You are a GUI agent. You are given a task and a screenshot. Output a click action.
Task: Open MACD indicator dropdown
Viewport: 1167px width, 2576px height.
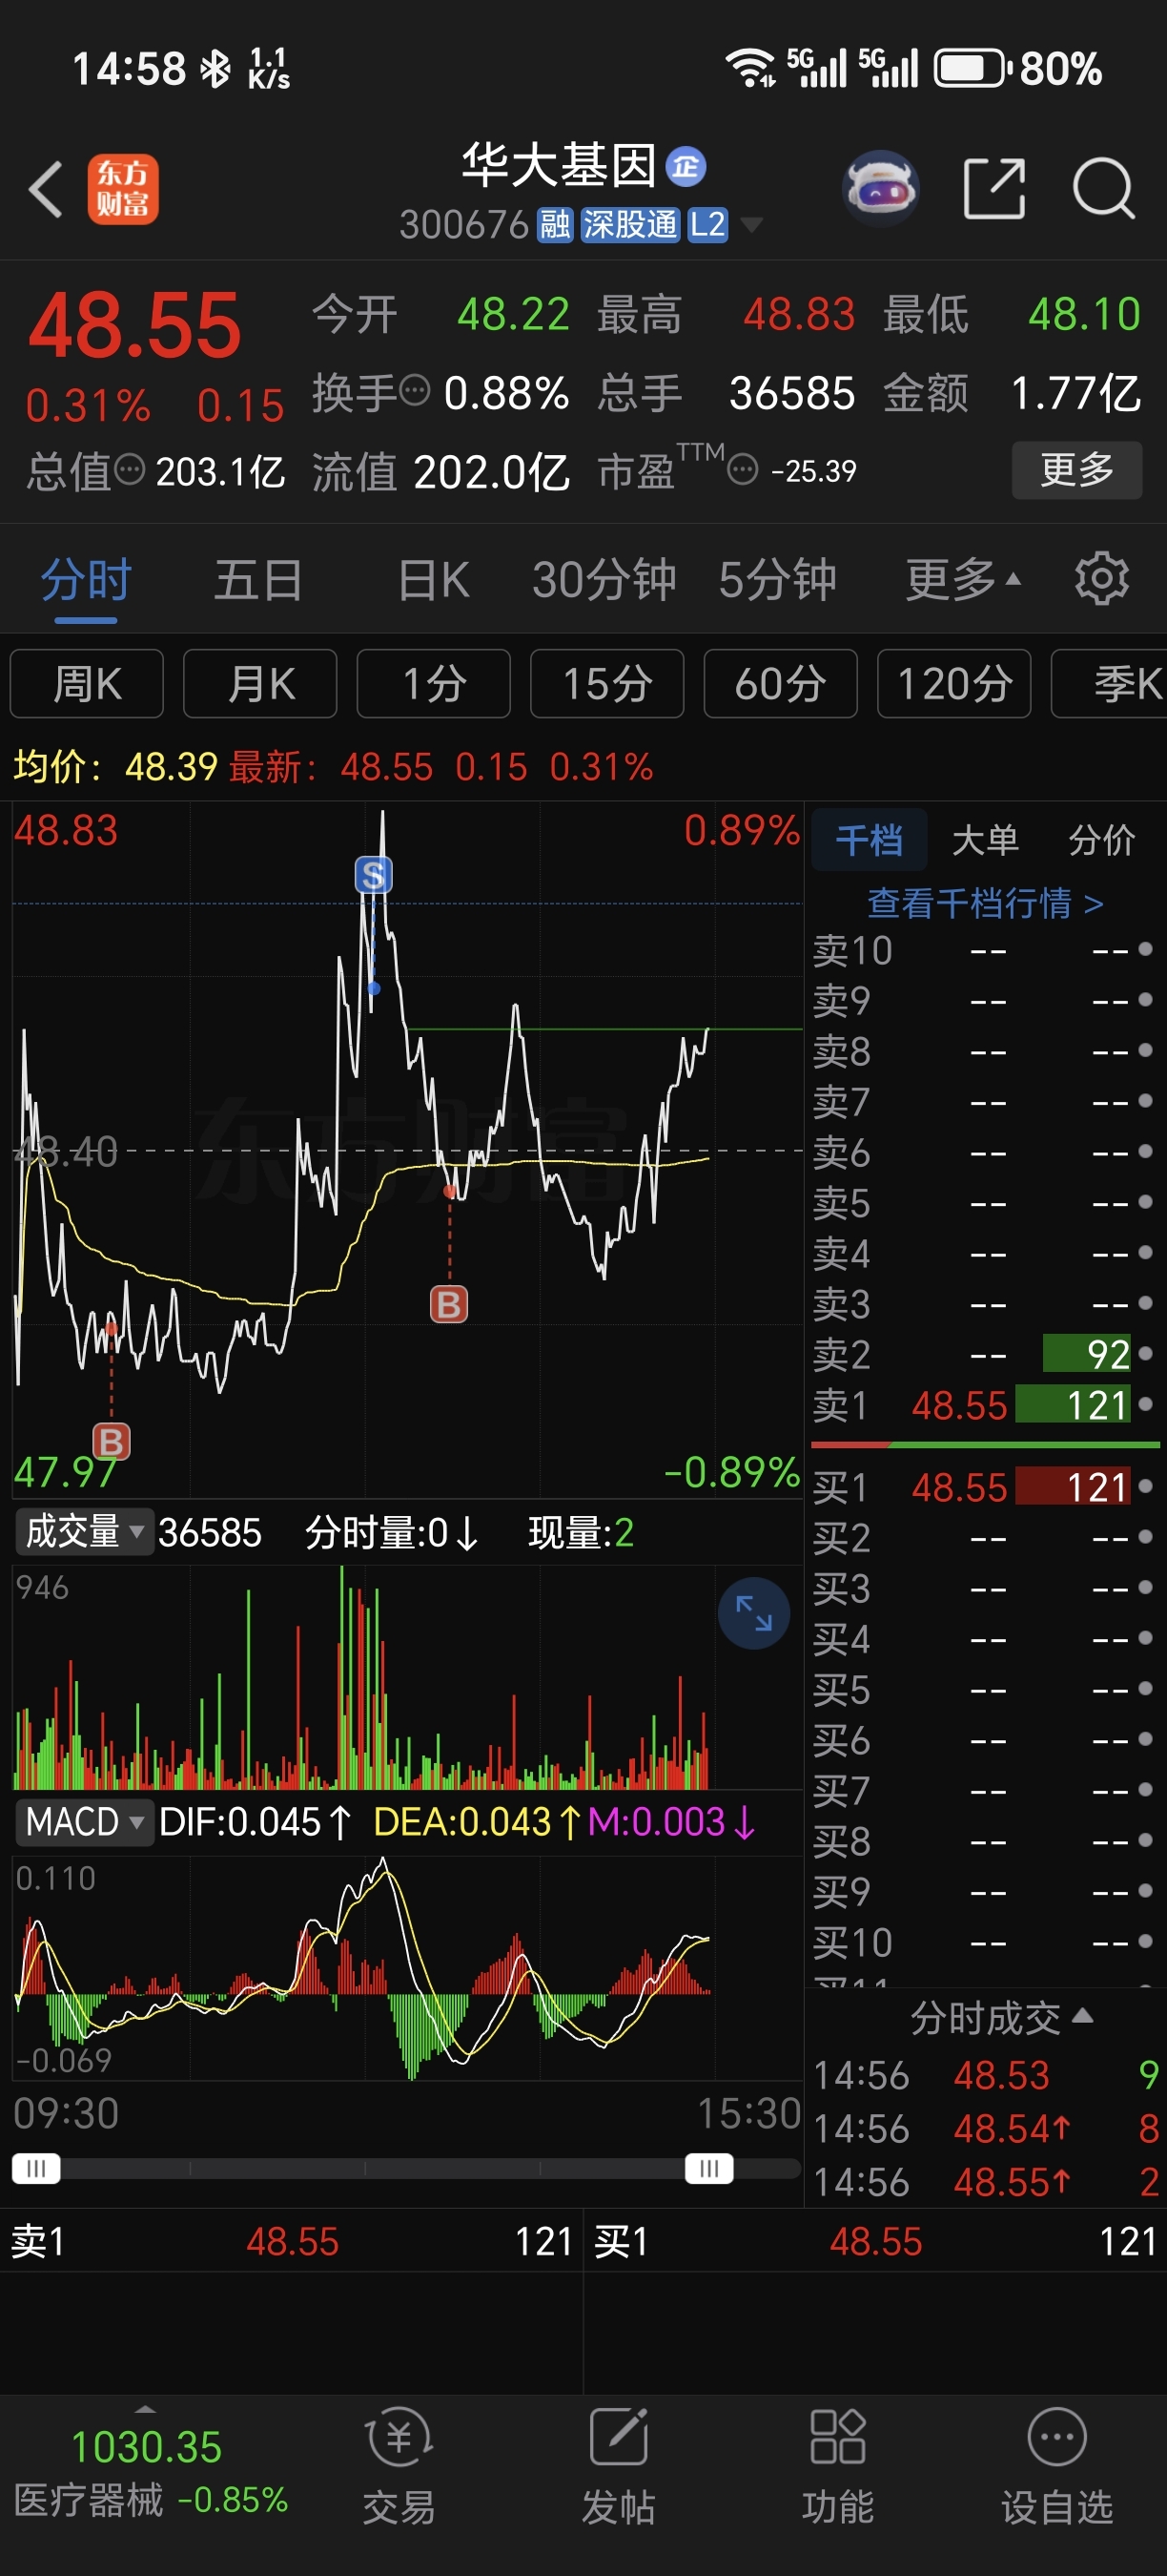[84, 1821]
